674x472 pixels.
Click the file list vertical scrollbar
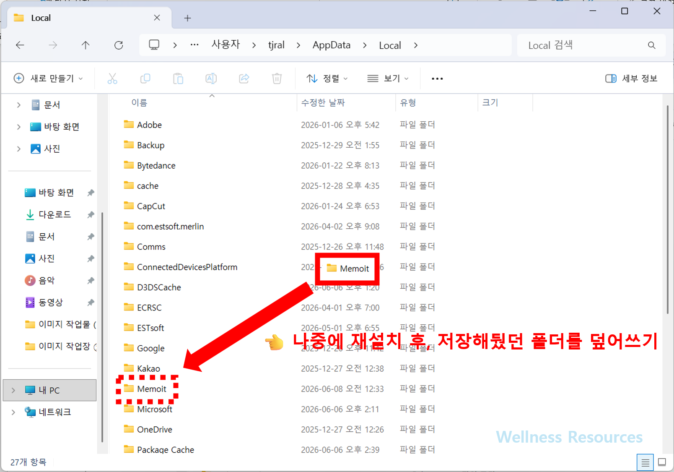[667, 210]
